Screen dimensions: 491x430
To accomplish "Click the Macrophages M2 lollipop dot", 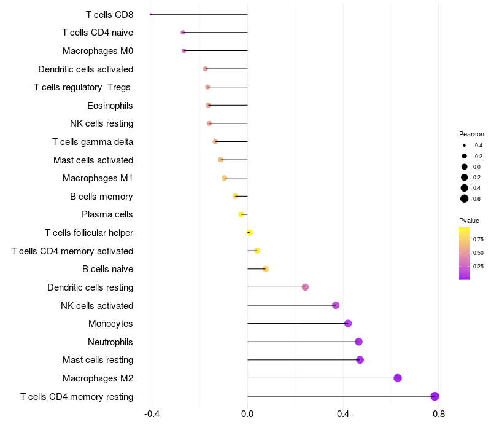I will 398,378.
